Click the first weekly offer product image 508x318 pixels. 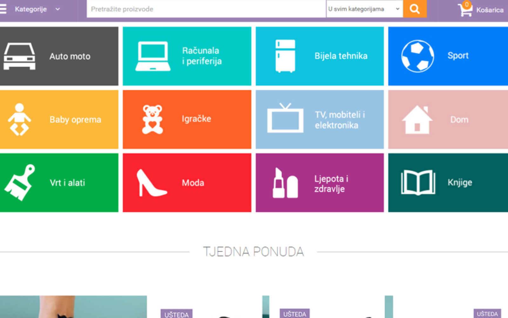[73, 307]
